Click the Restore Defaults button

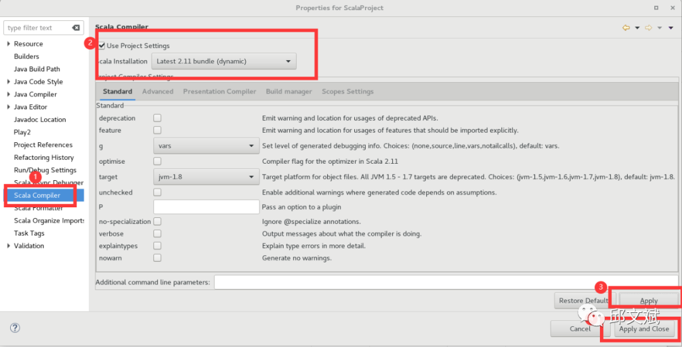[x=583, y=300]
